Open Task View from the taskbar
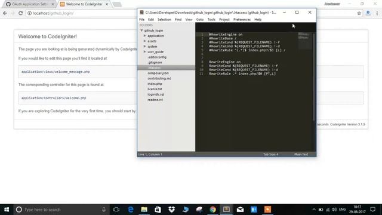 coord(116,210)
